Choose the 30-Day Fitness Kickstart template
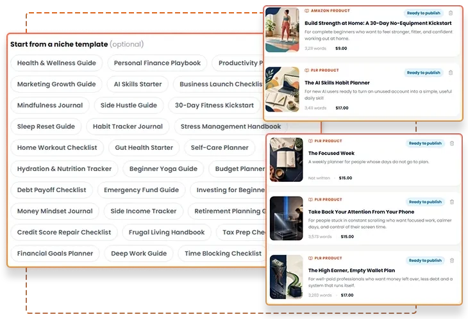 [x=214, y=105]
